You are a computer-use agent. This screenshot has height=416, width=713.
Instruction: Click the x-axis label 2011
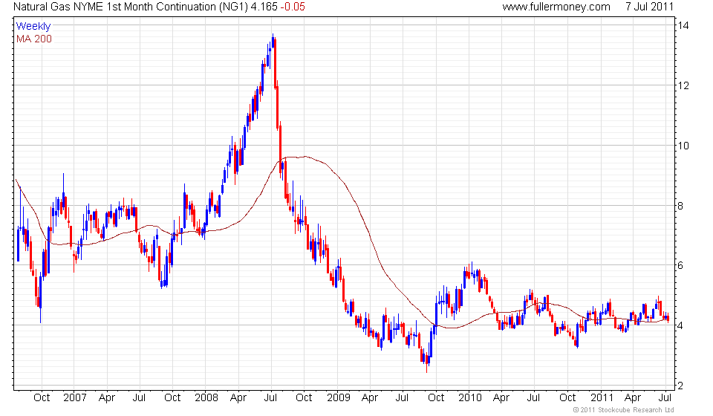coord(602,398)
